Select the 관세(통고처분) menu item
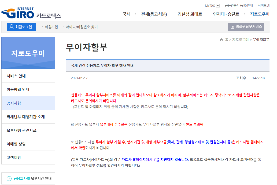The image size is (277, 185). click(x=153, y=15)
